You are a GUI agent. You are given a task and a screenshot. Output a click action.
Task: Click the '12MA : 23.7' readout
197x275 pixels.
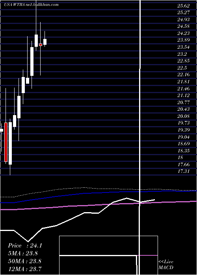point(25,269)
